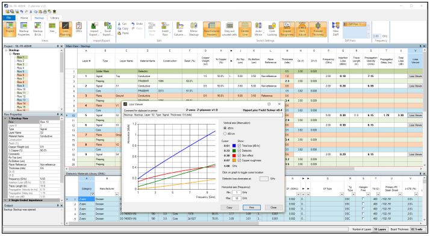Open Loss Viewer for layer 1 Top

(415, 76)
